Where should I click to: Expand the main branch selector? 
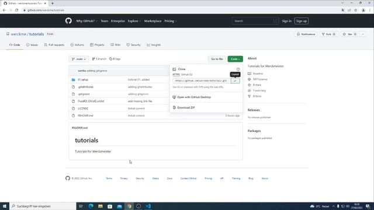(79, 59)
